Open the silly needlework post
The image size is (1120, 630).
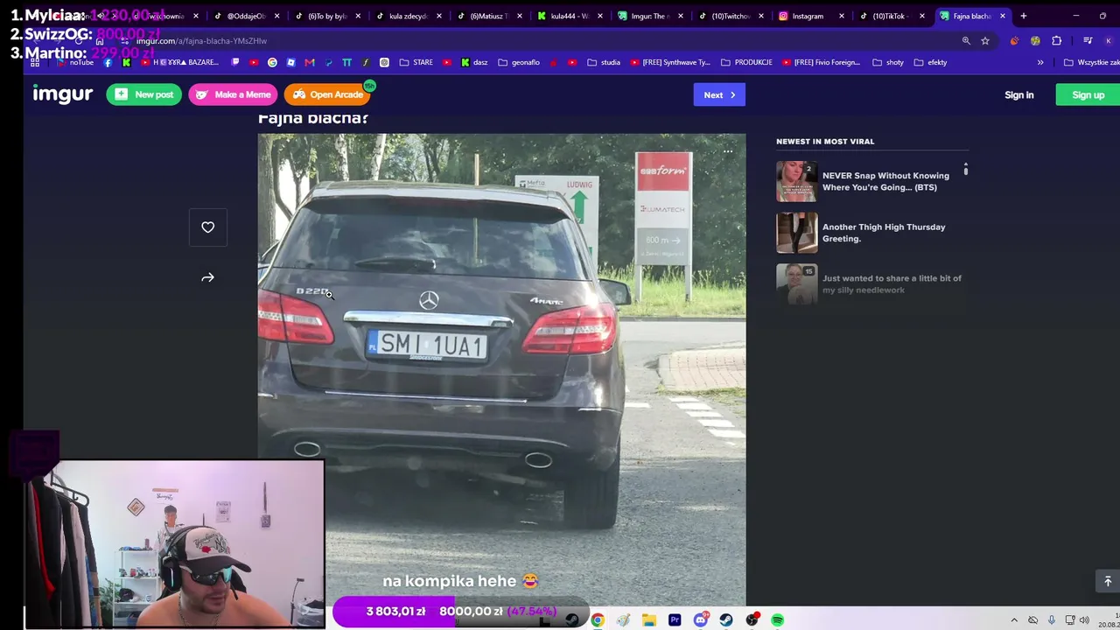point(892,283)
